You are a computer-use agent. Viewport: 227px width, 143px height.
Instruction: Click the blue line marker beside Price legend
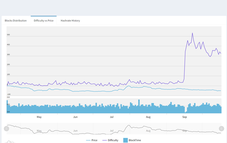click(88, 140)
